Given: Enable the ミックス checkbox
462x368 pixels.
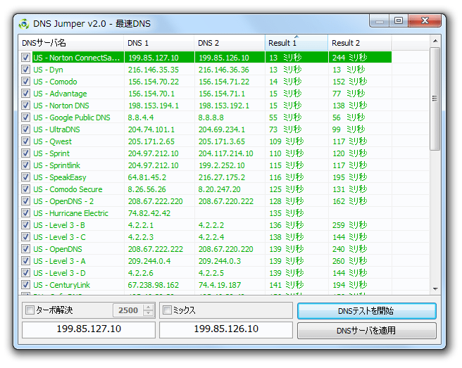Looking at the screenshot, I should click(167, 310).
